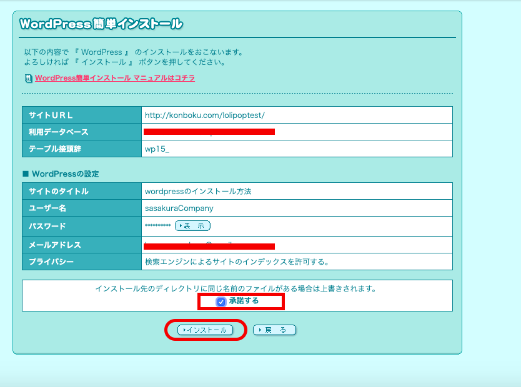Select the site URL http://konboku.com/lolipoptest/
Image resolution: width=521 pixels, height=387 pixels.
205,115
